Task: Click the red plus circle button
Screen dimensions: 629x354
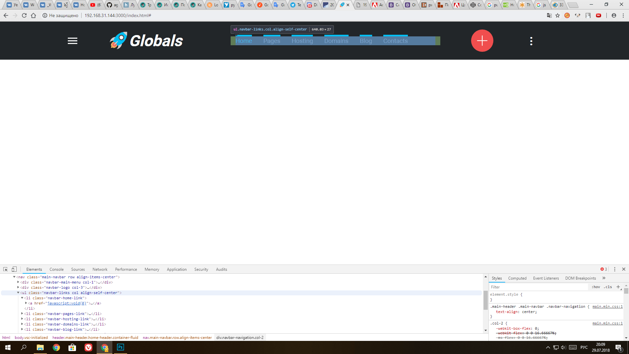Action: point(482,41)
